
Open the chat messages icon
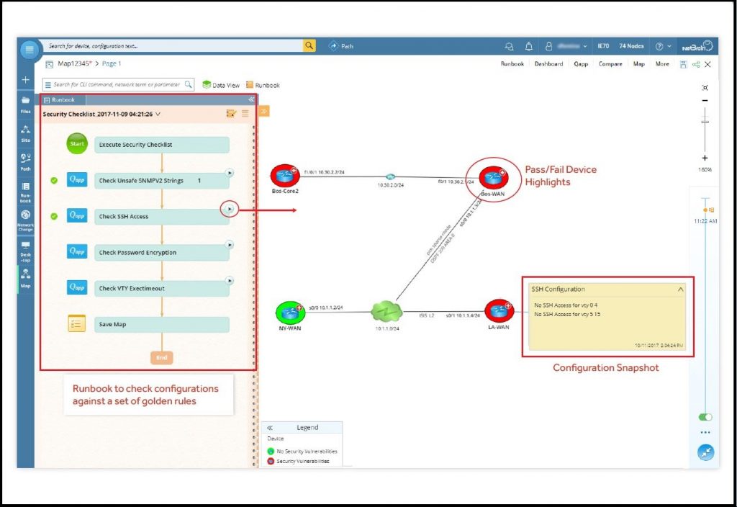(509, 46)
